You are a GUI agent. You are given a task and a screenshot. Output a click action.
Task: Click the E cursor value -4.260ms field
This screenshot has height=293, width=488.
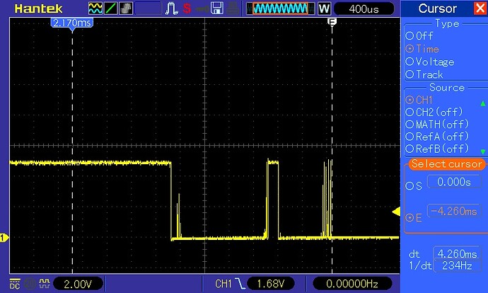pos(453,212)
